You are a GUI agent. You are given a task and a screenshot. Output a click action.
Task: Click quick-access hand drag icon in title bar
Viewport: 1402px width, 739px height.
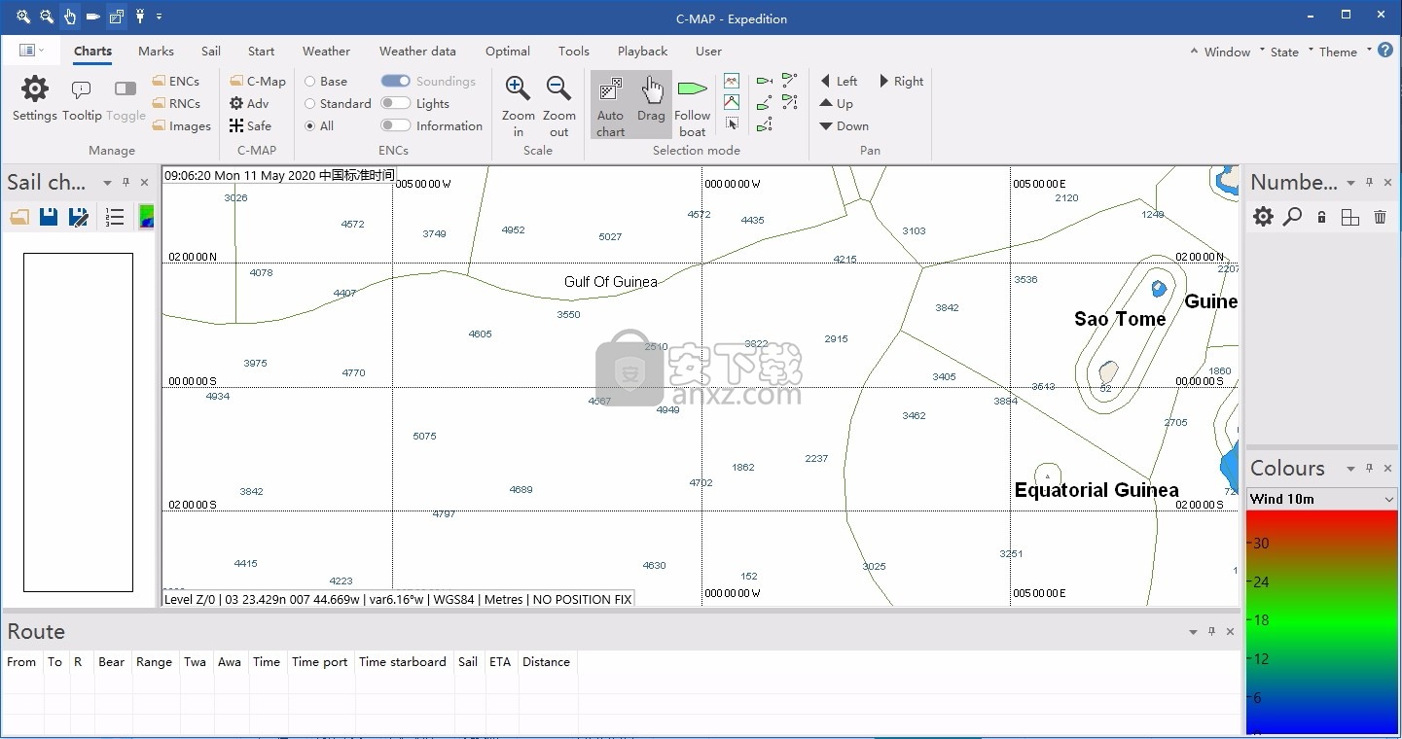click(69, 17)
